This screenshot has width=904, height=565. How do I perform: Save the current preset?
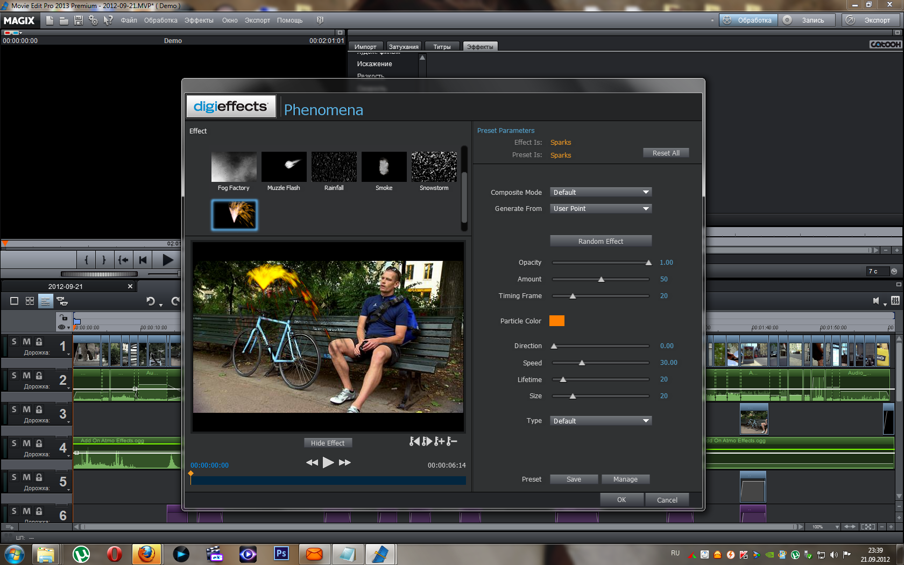[574, 479]
